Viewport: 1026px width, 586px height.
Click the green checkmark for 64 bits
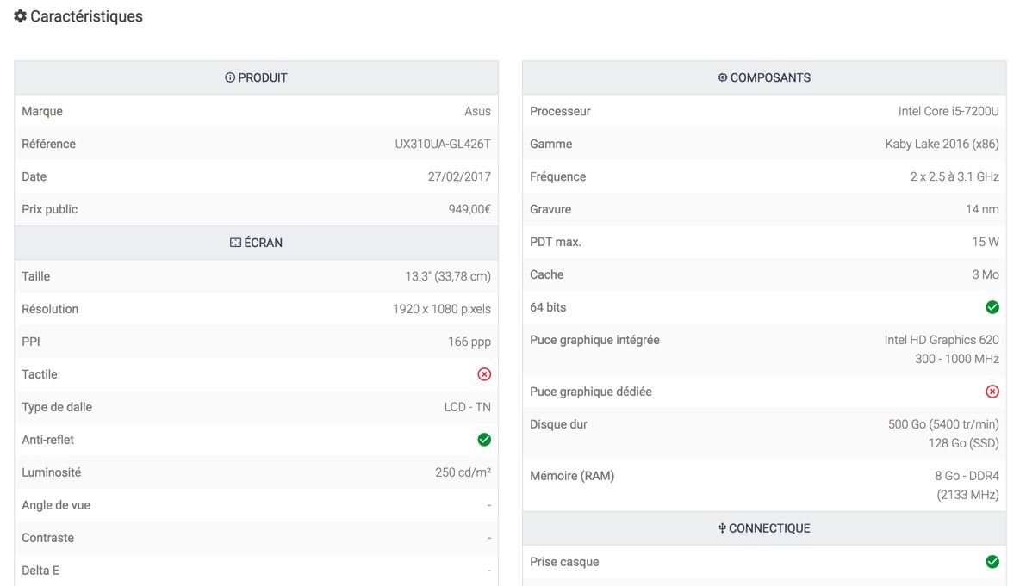click(x=992, y=307)
